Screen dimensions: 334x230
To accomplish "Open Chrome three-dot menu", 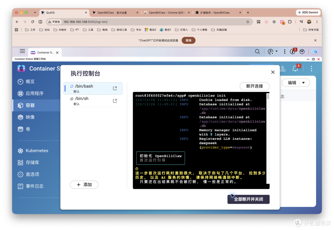I will coord(317,22).
